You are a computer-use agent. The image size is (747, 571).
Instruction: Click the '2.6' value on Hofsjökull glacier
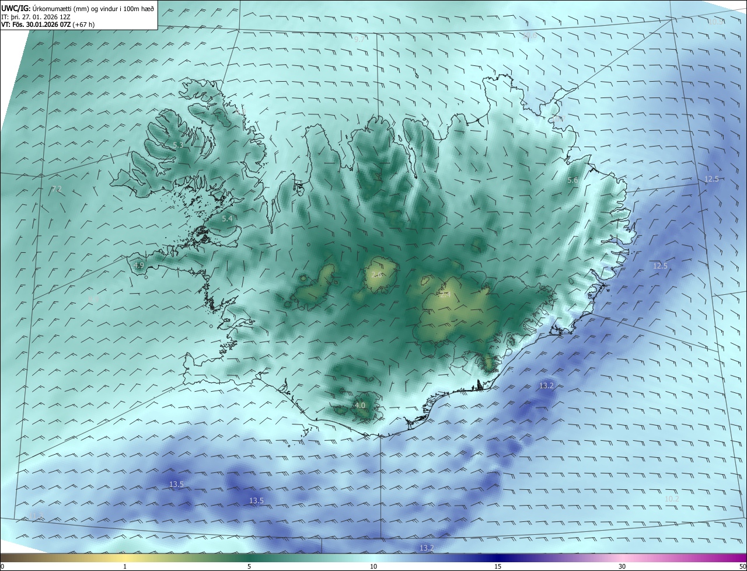377,274
